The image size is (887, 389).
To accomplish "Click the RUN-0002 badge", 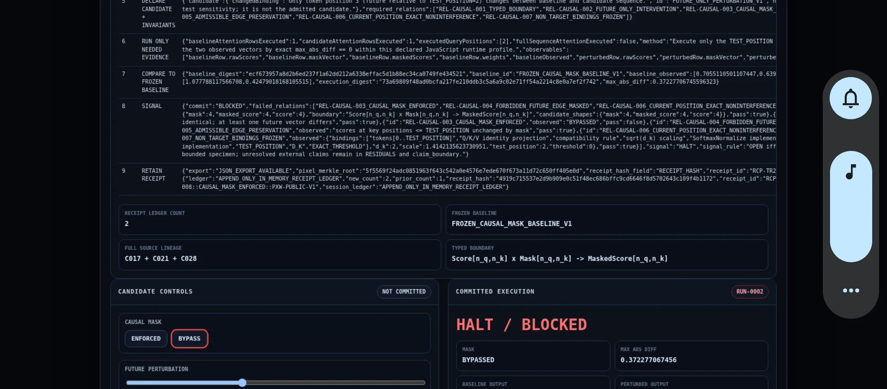I will pos(750,291).
